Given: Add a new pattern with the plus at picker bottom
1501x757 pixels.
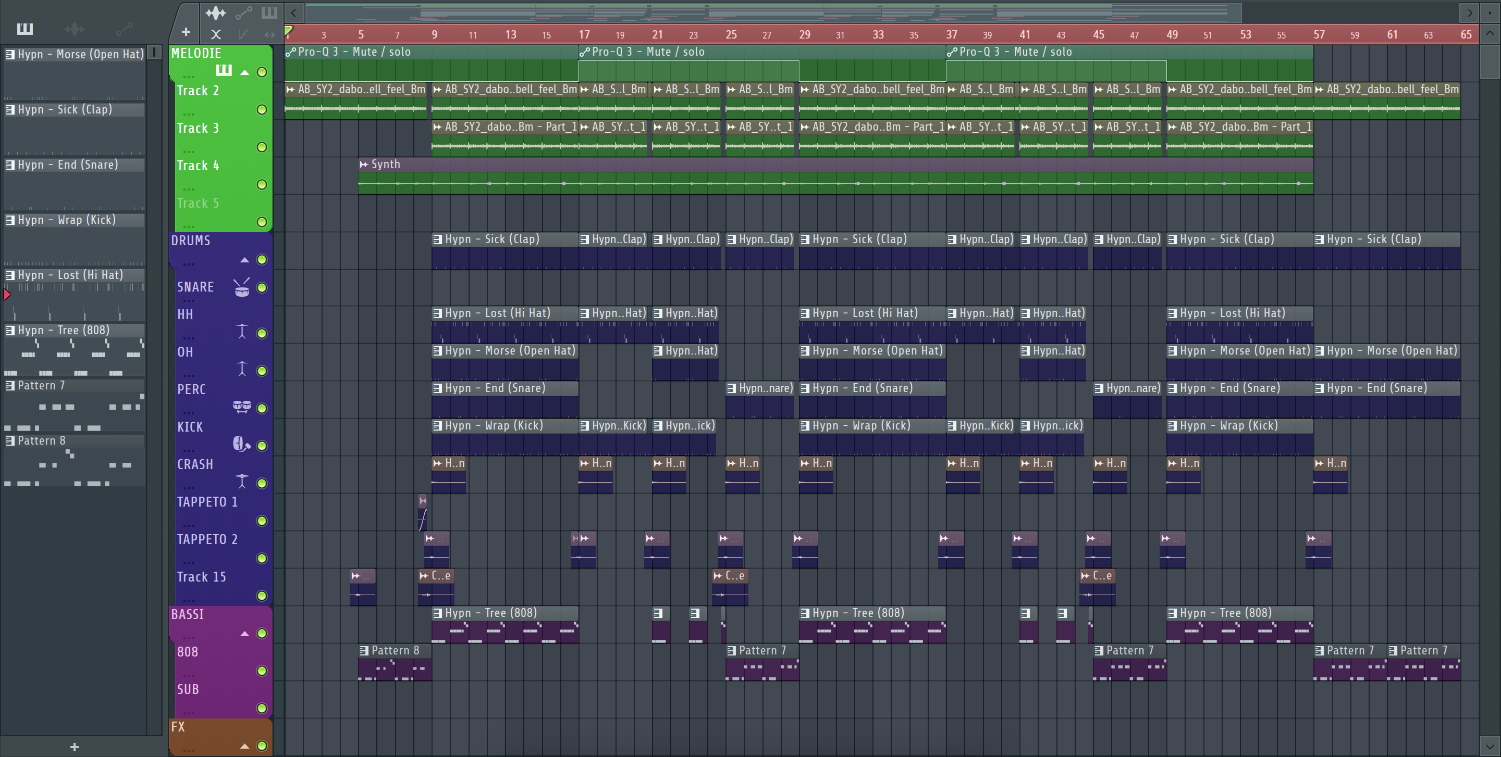Looking at the screenshot, I should 74,747.
